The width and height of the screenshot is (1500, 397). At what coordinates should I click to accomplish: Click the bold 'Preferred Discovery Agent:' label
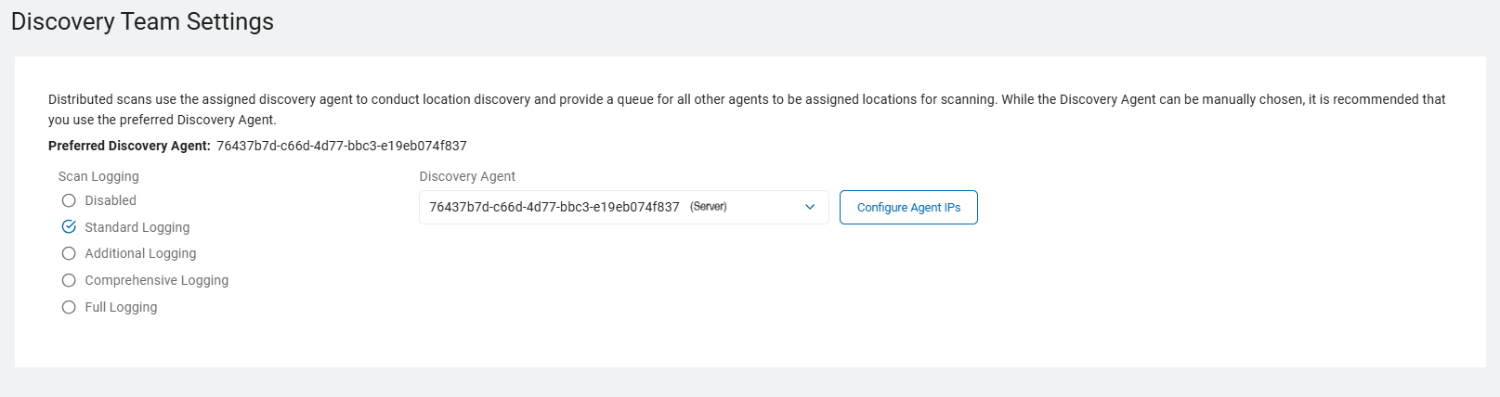(x=129, y=146)
